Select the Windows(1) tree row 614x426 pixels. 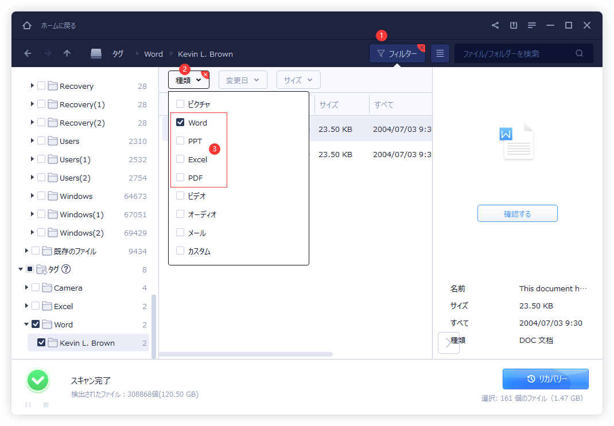88,214
